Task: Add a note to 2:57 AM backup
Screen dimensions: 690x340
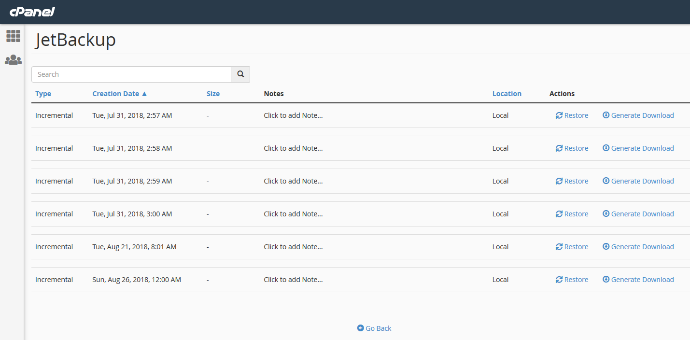Action: (x=293, y=115)
